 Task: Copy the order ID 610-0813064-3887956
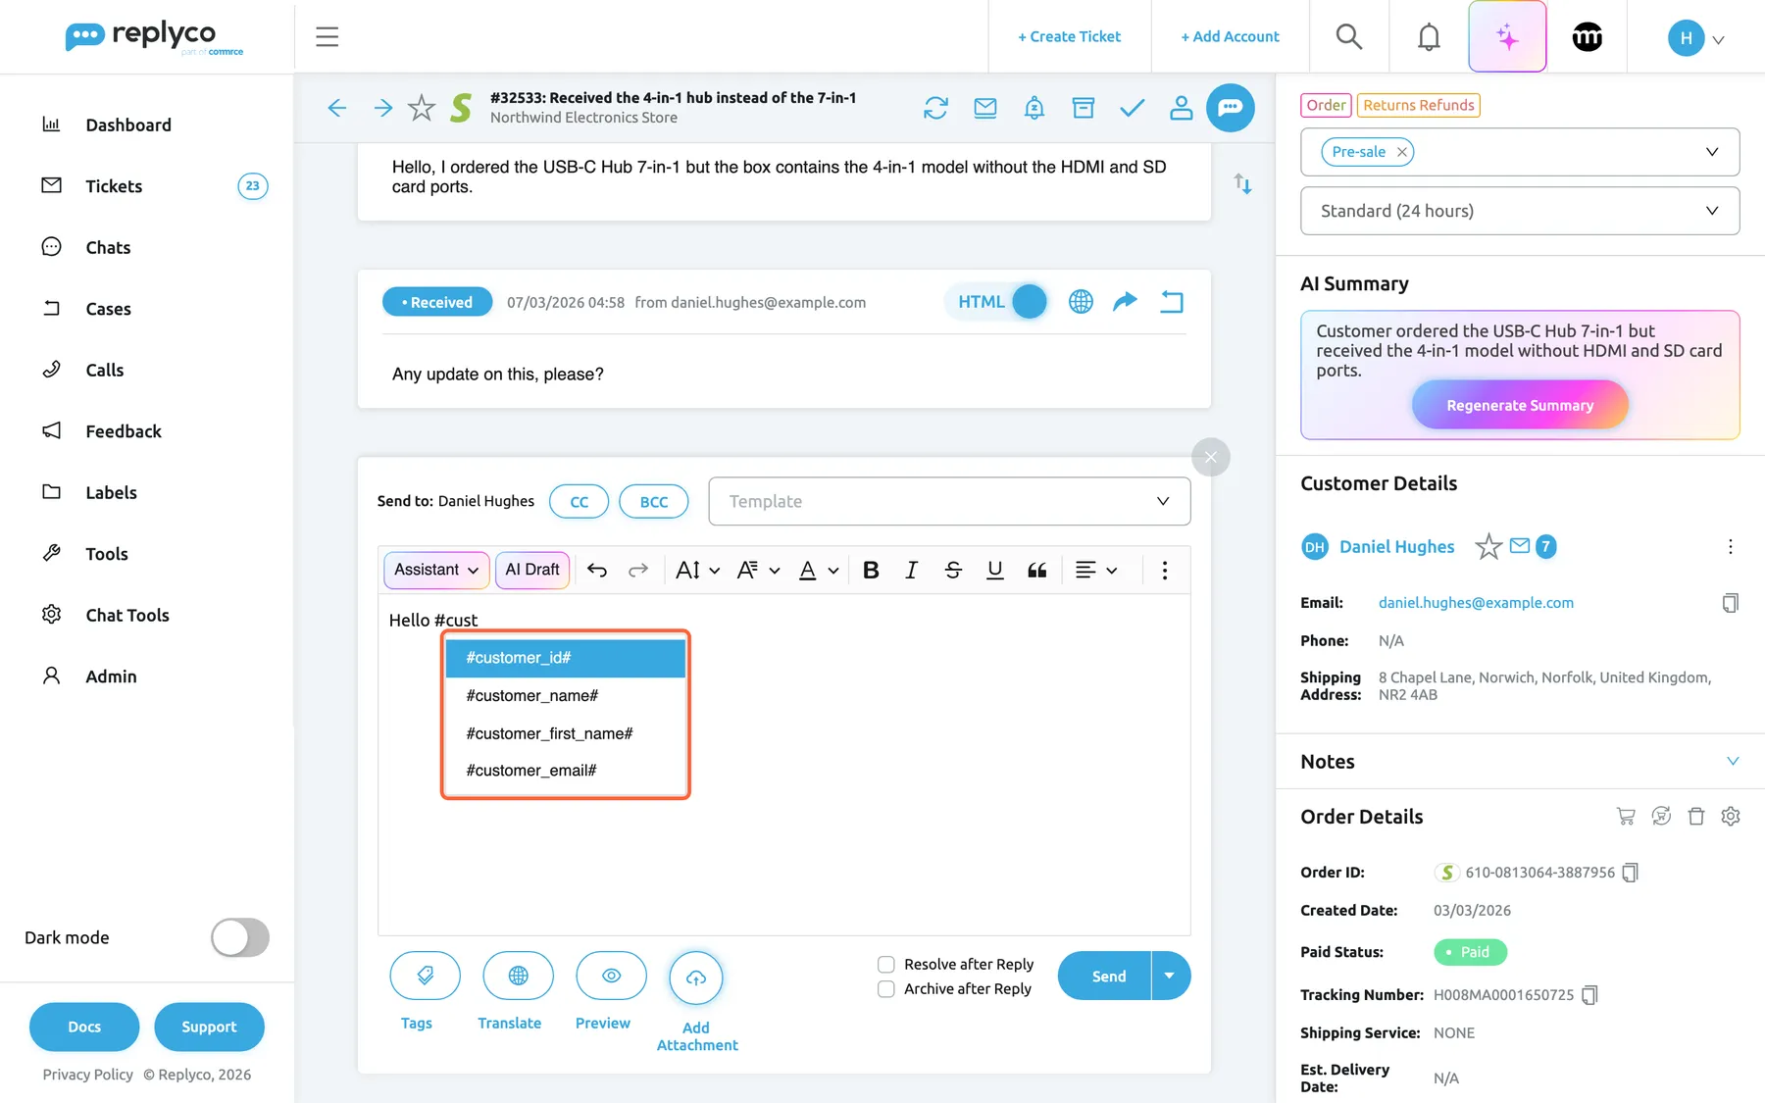(x=1630, y=873)
